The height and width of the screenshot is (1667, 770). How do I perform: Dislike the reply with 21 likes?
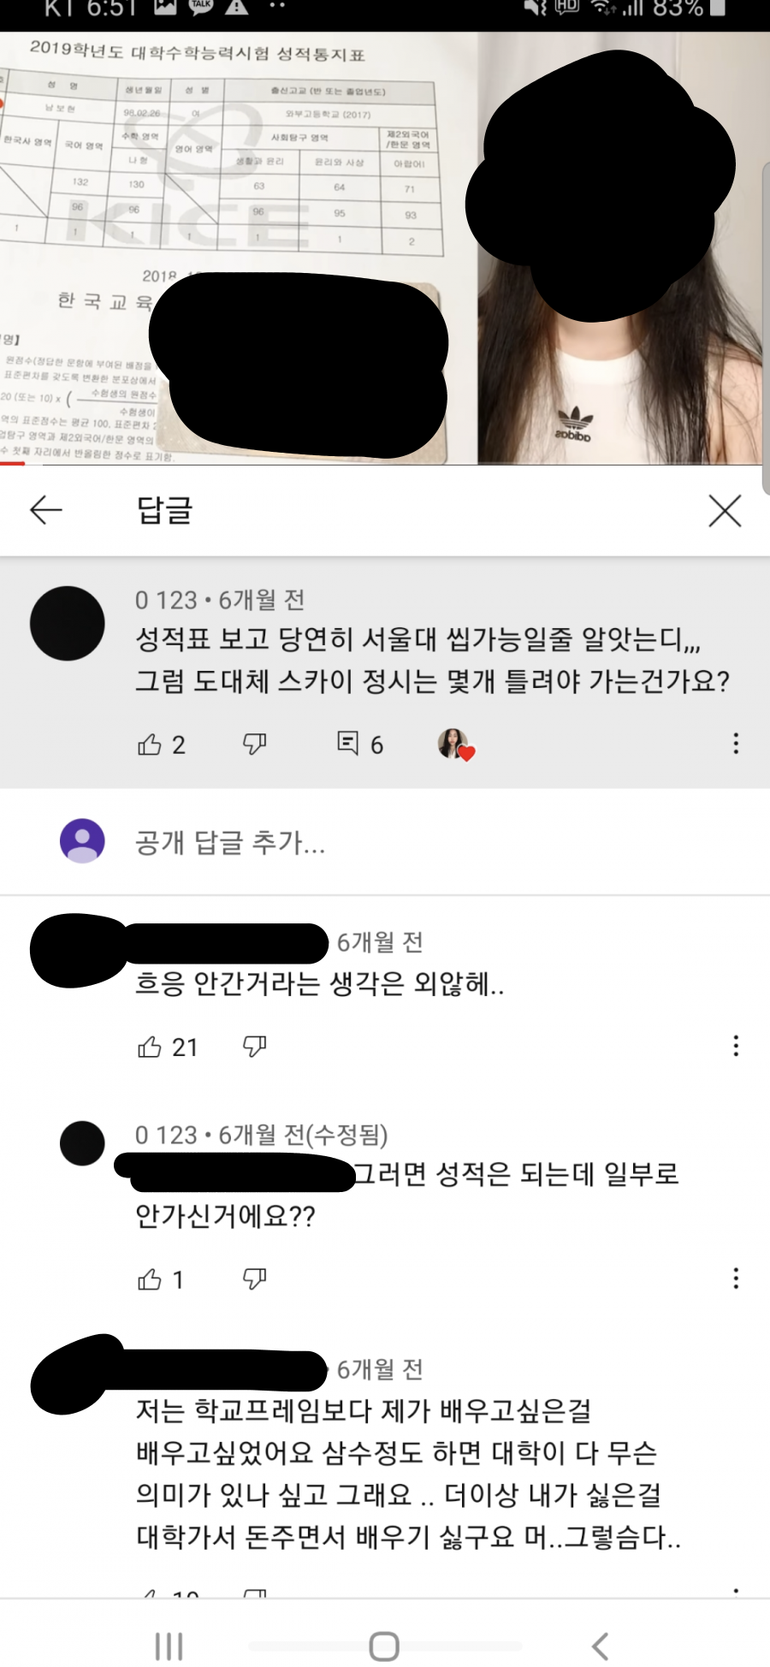pos(254,1047)
